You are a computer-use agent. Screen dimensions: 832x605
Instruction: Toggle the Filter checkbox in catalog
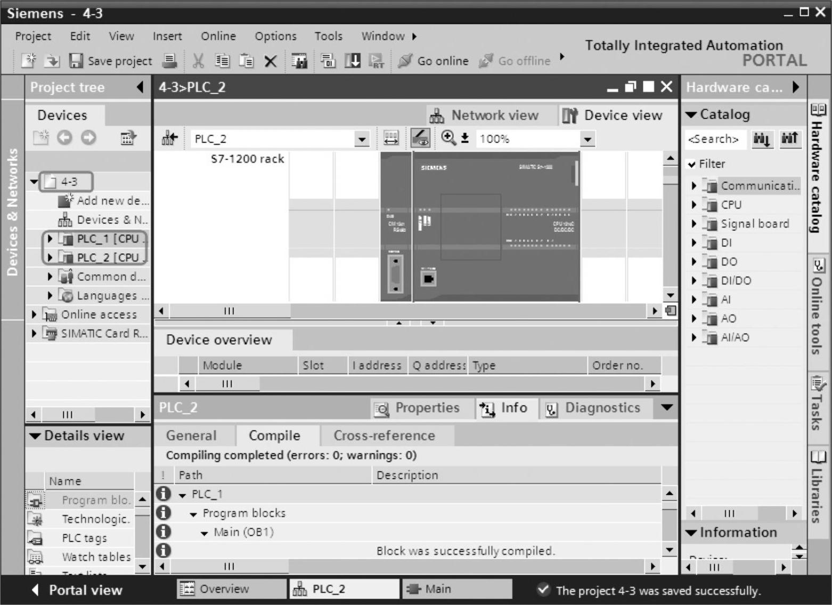point(691,164)
